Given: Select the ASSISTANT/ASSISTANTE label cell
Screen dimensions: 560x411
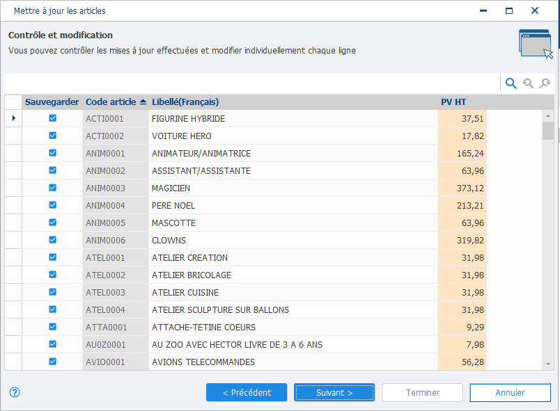Looking at the screenshot, I should (x=293, y=171).
